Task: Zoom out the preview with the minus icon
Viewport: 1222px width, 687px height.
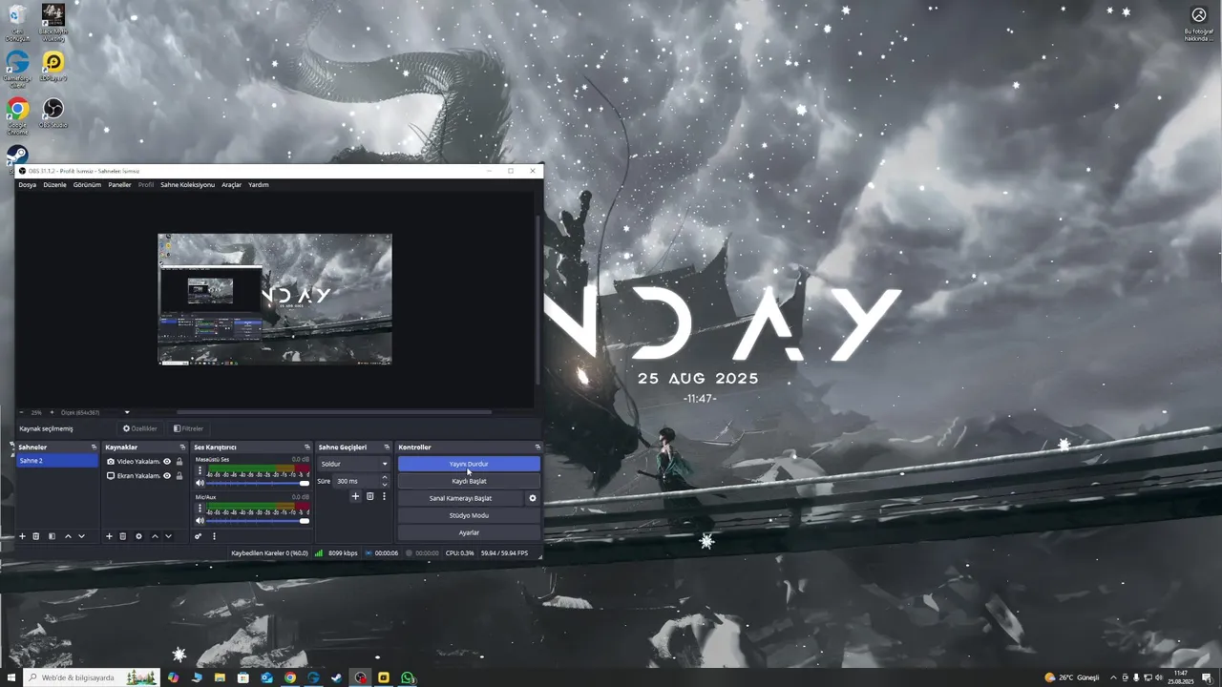Action: click(x=21, y=412)
